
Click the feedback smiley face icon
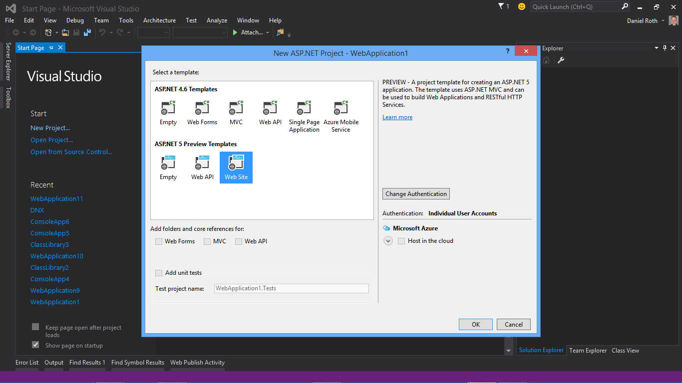click(522, 6)
